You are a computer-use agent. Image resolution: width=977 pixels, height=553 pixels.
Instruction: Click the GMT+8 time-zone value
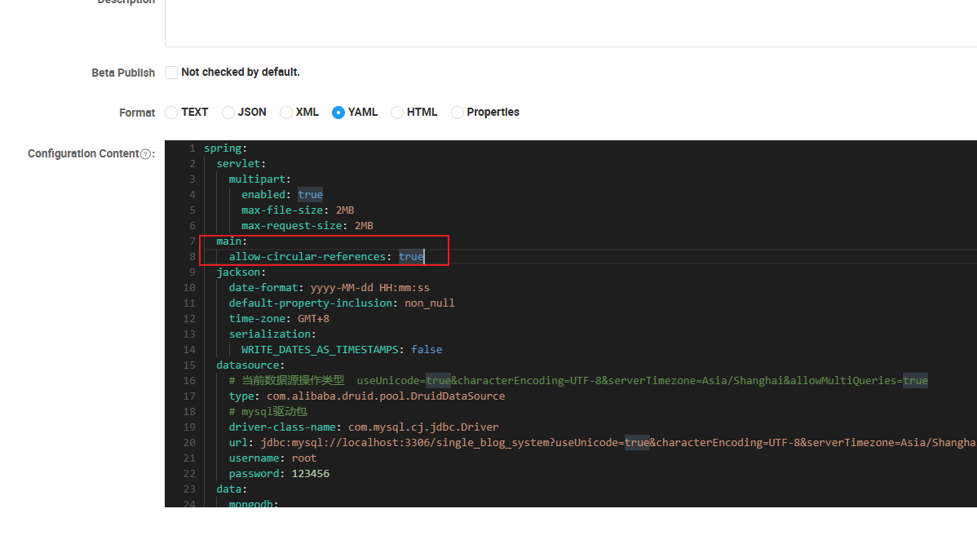click(x=313, y=319)
